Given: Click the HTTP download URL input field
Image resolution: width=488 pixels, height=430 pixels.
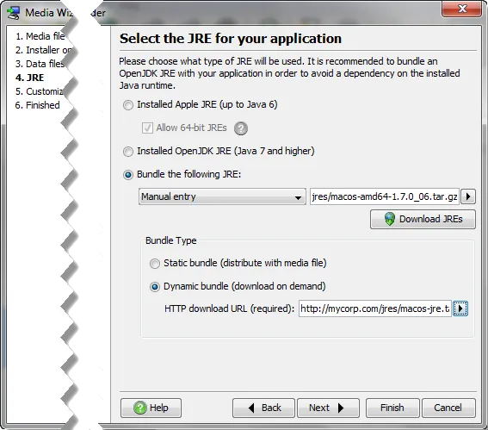Looking at the screenshot, I should point(375,308).
